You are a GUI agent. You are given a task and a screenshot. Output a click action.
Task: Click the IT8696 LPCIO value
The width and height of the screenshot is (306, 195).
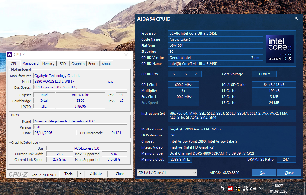pyautogui.click(x=80, y=106)
